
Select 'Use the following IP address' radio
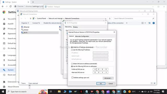(72, 50)
